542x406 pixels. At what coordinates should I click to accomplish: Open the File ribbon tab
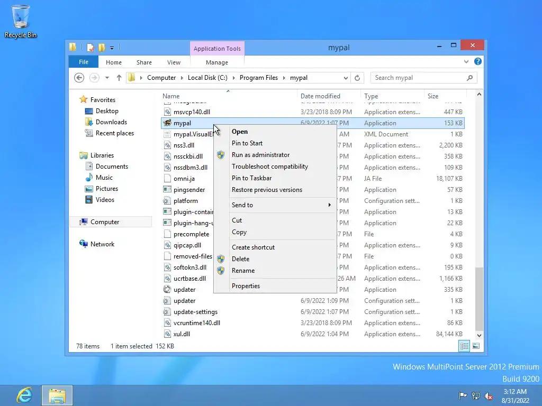[x=84, y=62]
